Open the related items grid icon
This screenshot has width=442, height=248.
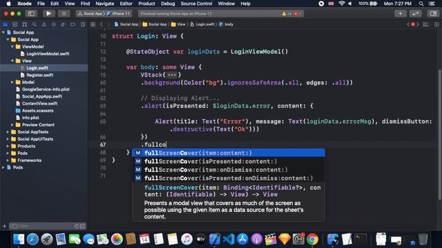[x=93, y=25]
